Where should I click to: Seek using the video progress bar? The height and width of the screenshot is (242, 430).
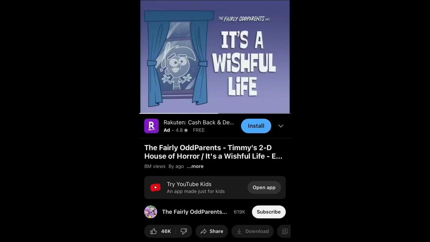pyautogui.click(x=215, y=113)
